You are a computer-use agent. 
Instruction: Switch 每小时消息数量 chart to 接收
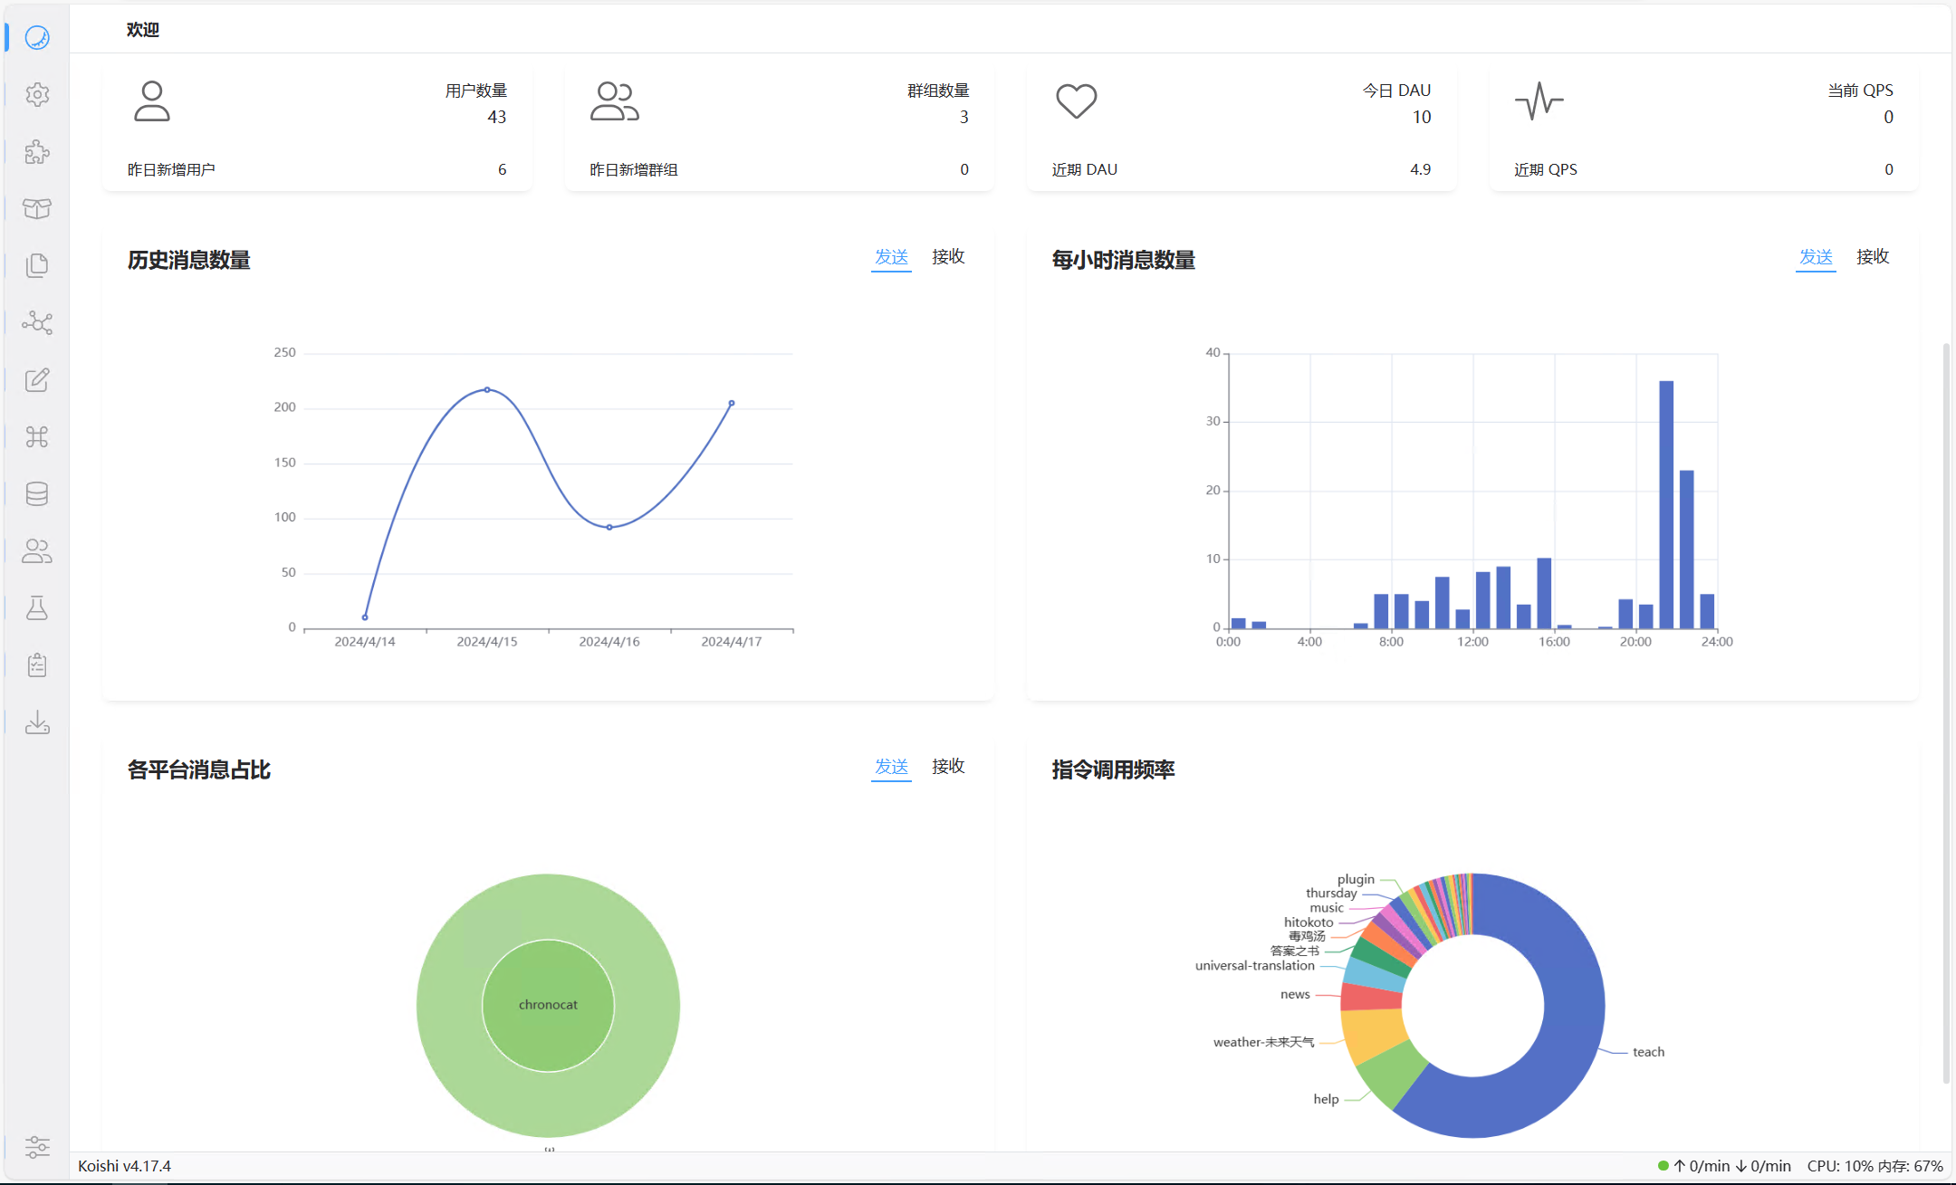point(1873,257)
